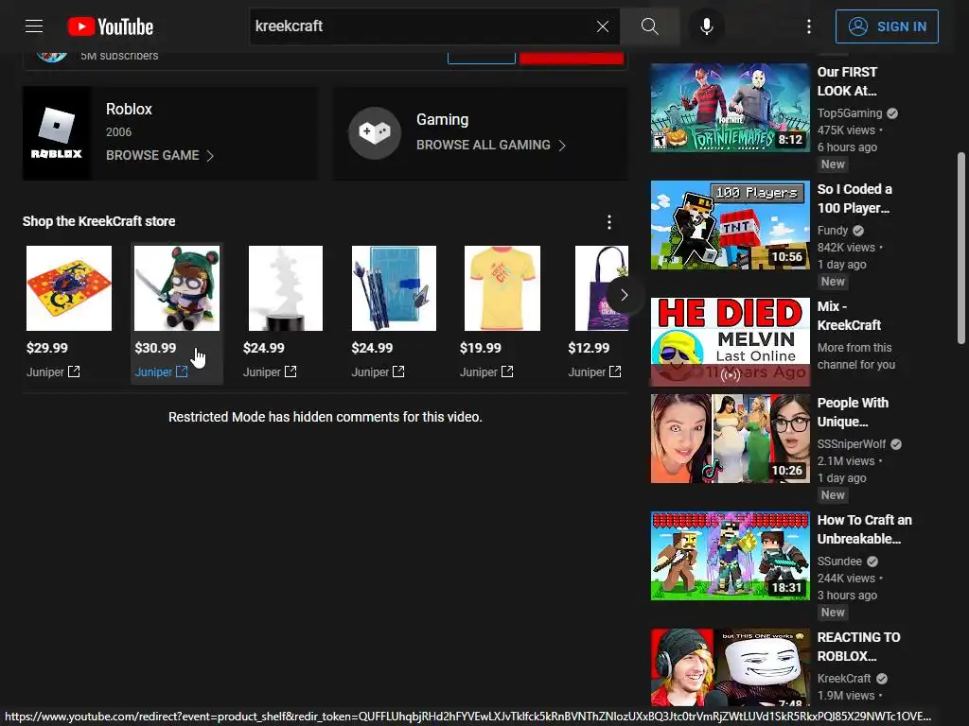Image resolution: width=969 pixels, height=726 pixels.
Task: Click KreekCraft channel name in sidebar
Action: (843, 679)
